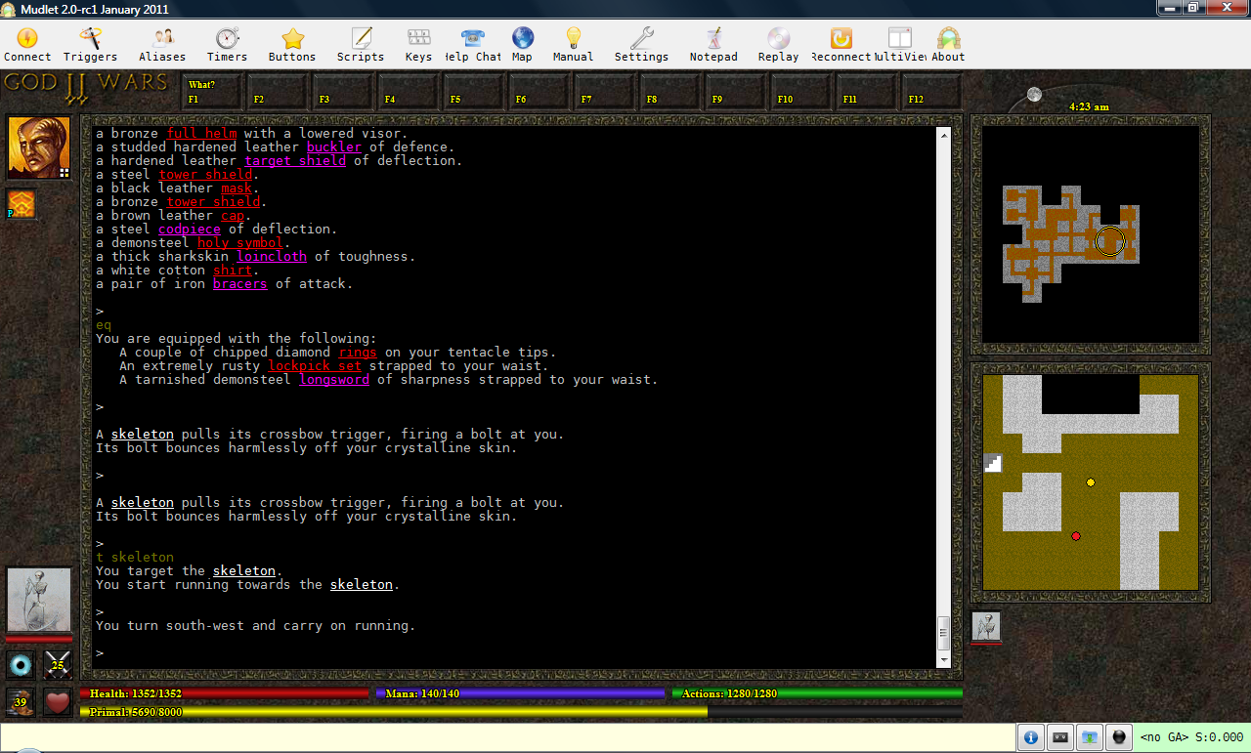Click the red dot on local map
Image resolution: width=1251 pixels, height=753 pixels.
tap(1076, 536)
